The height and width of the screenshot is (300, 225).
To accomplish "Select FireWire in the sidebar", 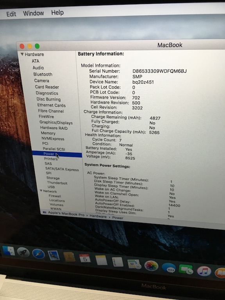I will click(x=46, y=116).
